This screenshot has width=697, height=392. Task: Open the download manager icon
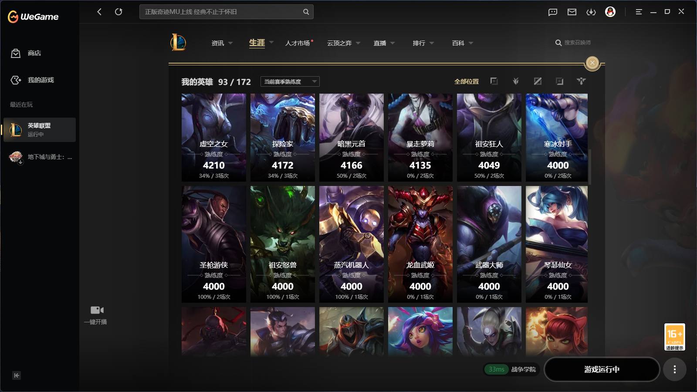591,12
